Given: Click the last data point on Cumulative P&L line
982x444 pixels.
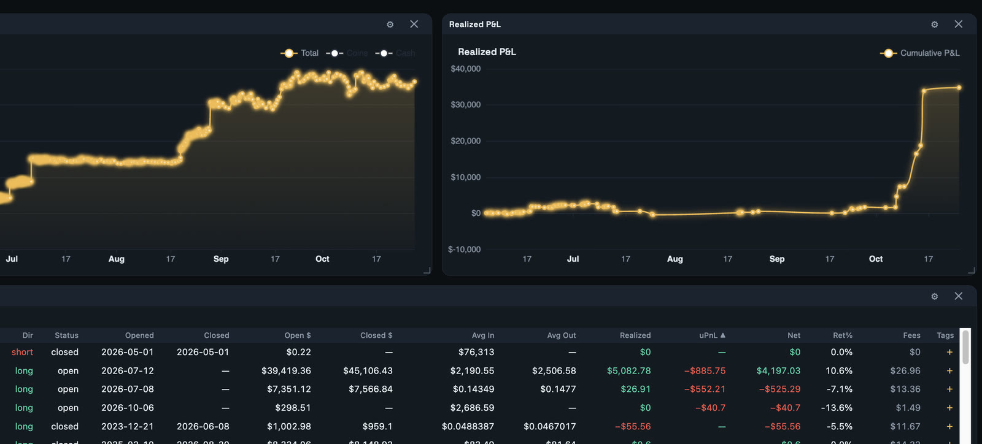Looking at the screenshot, I should pos(959,88).
